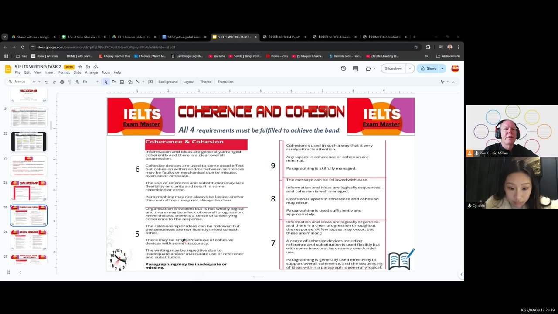Open the File menu
The image size is (558, 314).
[17, 72]
